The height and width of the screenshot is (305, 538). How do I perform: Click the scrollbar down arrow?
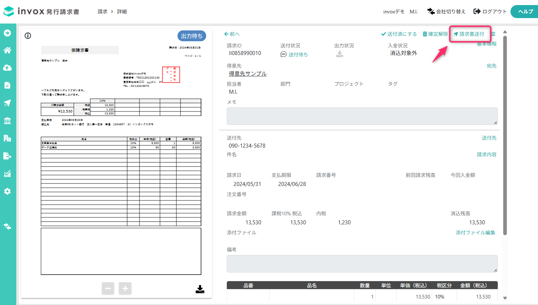pyautogui.click(x=505, y=298)
